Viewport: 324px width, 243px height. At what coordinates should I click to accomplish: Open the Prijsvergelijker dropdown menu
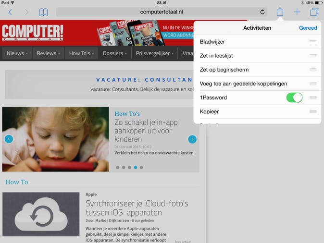155,53
